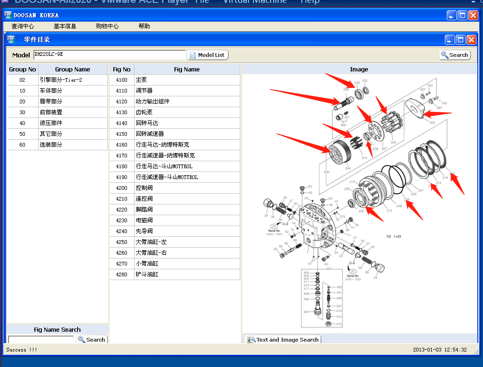
Task: Select figure 4160 行走马达-纳博特斯克
Action: point(174,145)
